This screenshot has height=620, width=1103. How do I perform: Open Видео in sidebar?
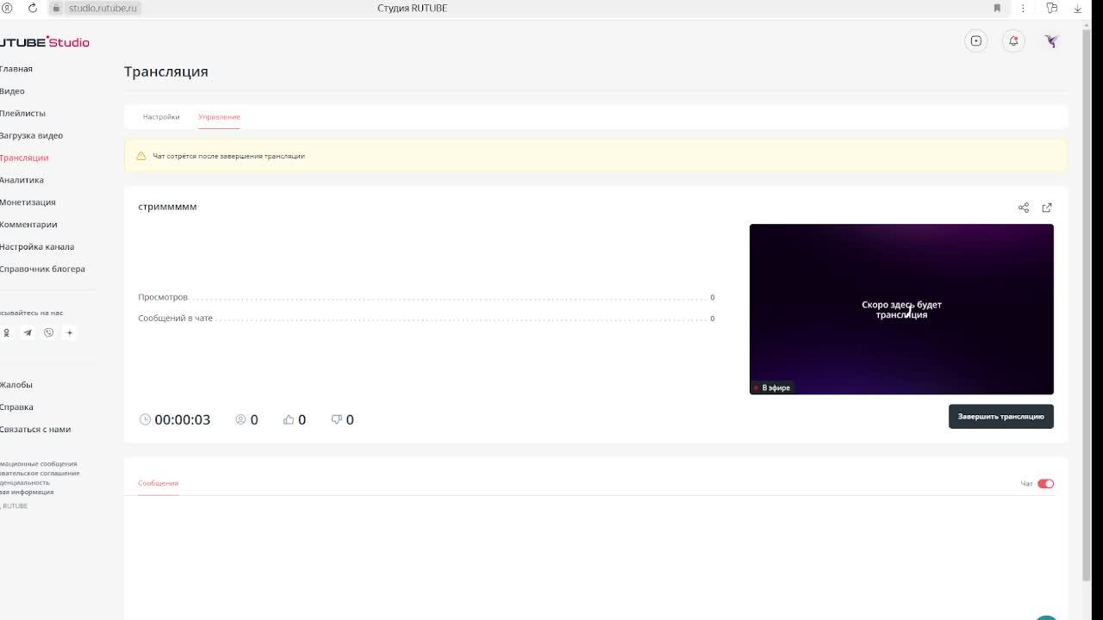click(x=12, y=91)
